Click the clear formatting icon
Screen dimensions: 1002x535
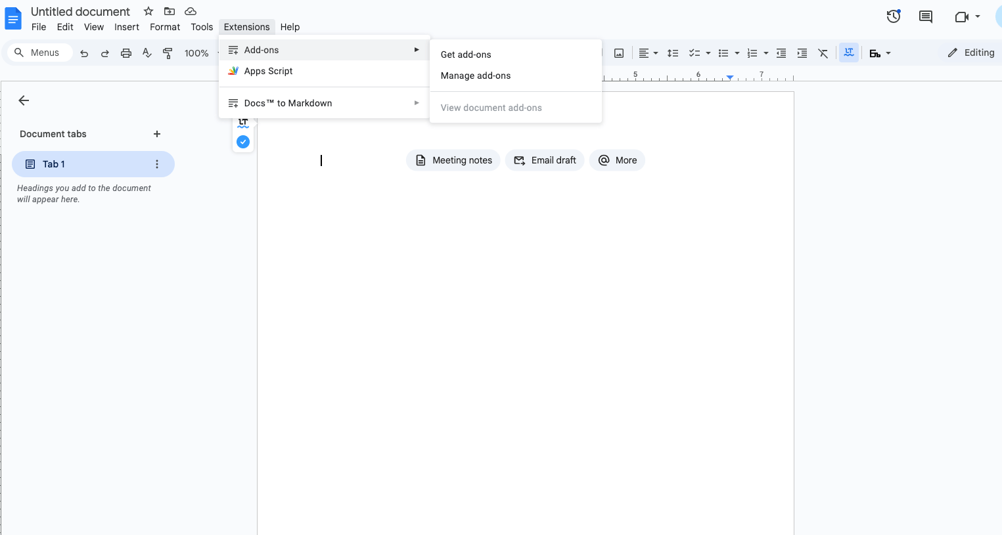pos(823,53)
